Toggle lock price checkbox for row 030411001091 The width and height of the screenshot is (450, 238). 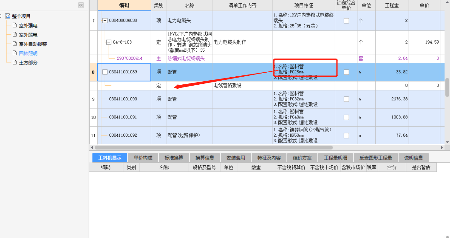(346, 117)
